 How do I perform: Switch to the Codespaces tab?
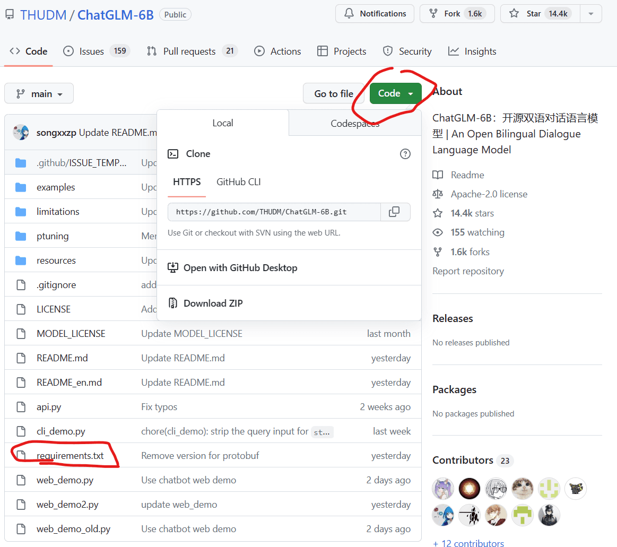point(354,123)
